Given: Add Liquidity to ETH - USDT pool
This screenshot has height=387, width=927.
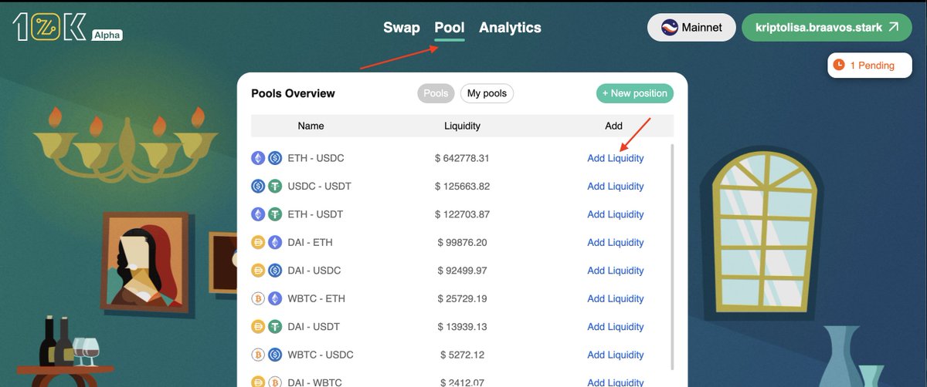Looking at the screenshot, I should coord(616,214).
